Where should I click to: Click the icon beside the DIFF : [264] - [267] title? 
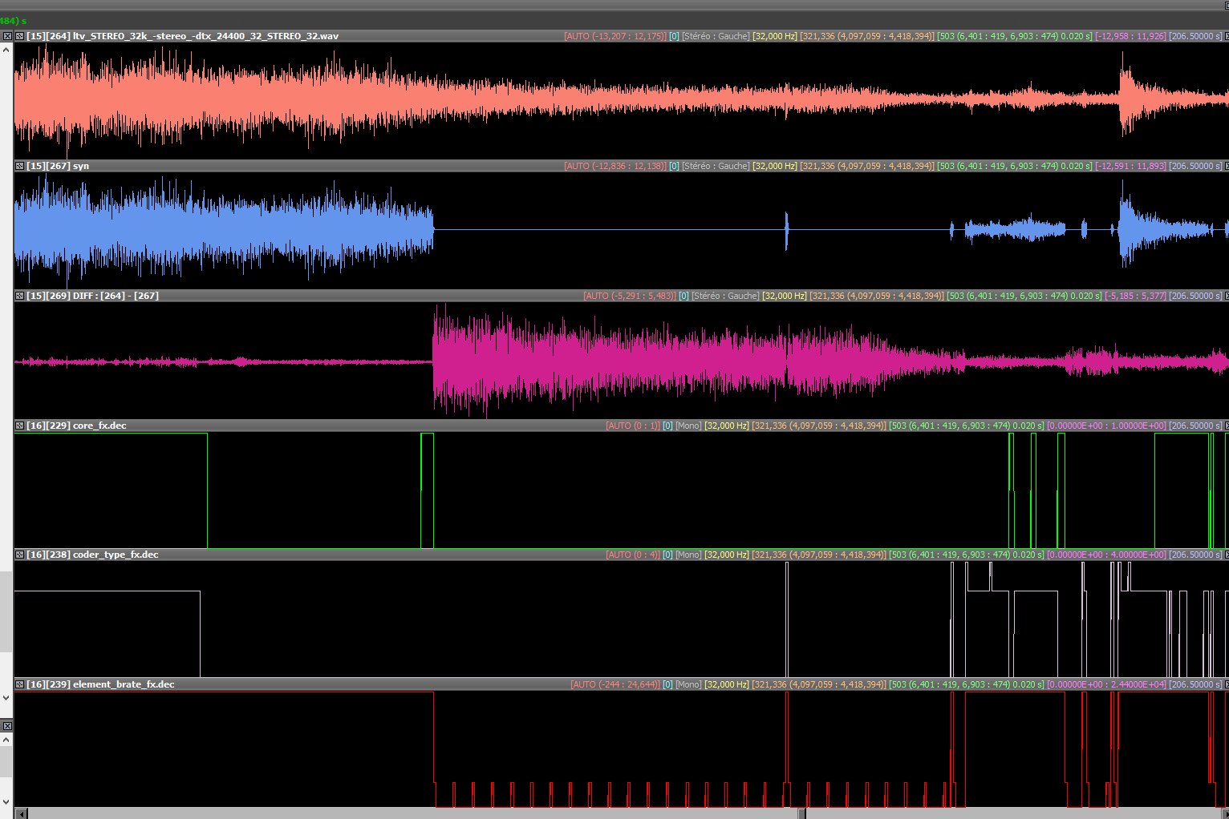coord(19,296)
